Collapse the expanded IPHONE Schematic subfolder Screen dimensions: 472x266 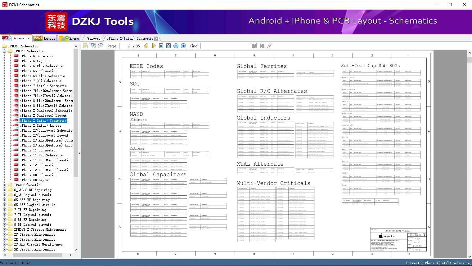[x=5, y=51]
